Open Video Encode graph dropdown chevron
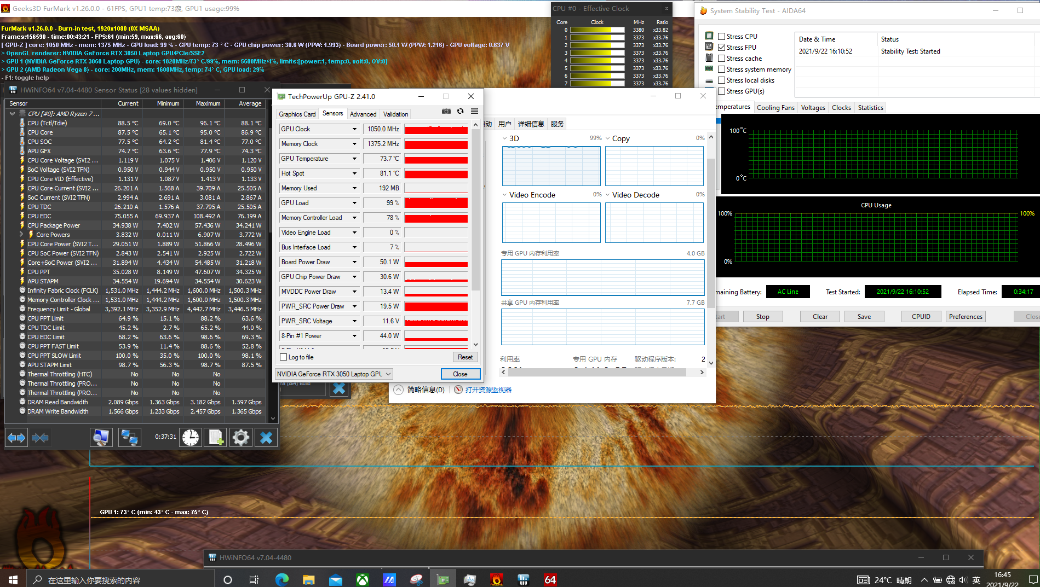1040x587 pixels. 504,195
